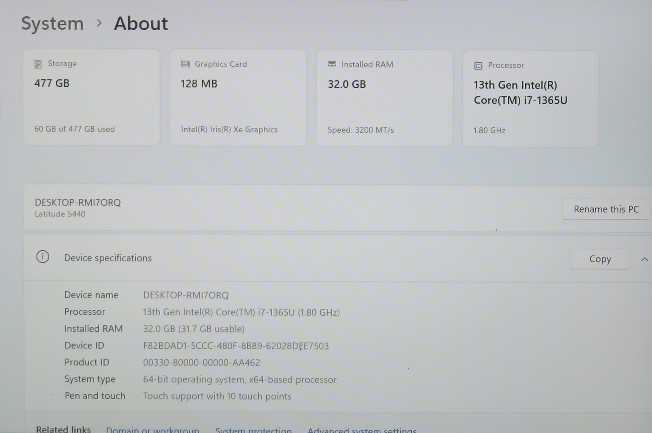Screen dimensions: 652x433
Task: Click the 'Device ID' label
Action: coord(84,346)
